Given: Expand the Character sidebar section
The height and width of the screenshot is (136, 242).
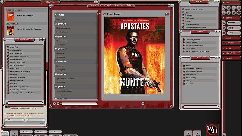Looking at the screenshot, I should pyautogui.click(x=231, y=53).
